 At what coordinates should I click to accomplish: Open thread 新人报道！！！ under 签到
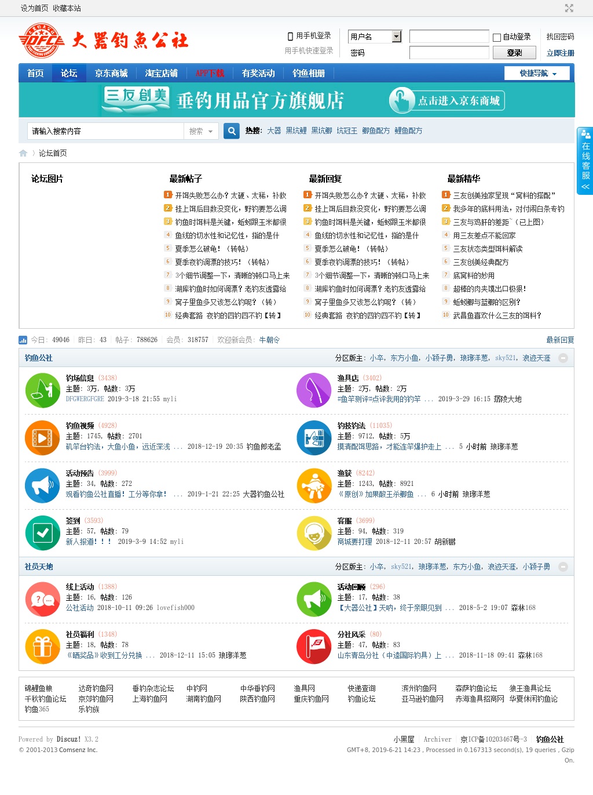pos(88,542)
